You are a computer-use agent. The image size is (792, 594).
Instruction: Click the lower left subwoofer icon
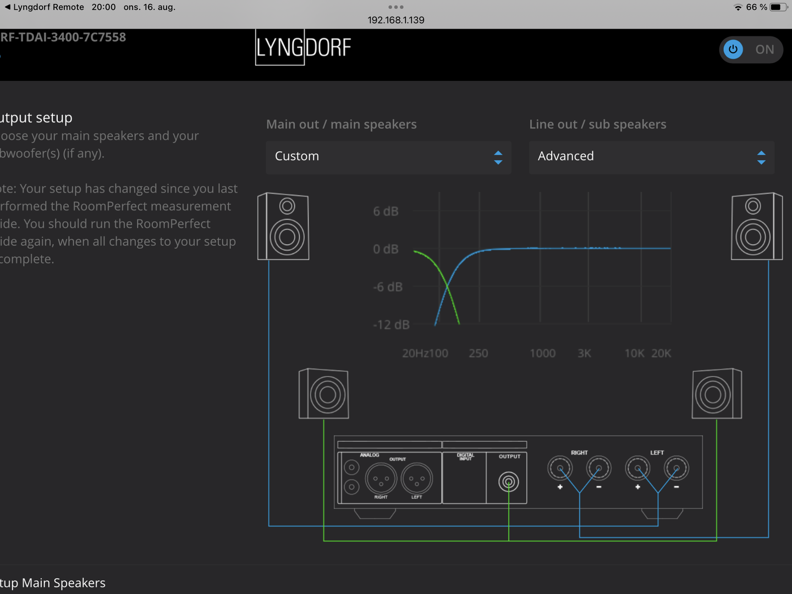323,393
